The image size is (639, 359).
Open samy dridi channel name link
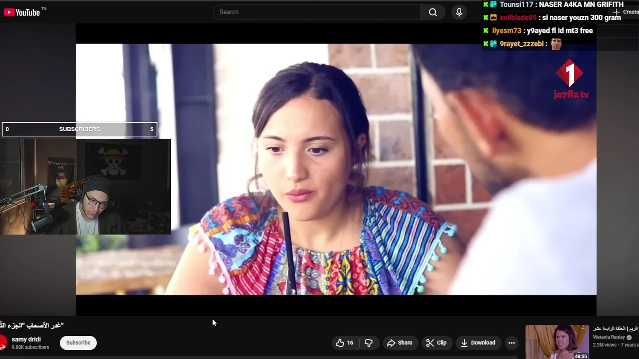tap(26, 339)
